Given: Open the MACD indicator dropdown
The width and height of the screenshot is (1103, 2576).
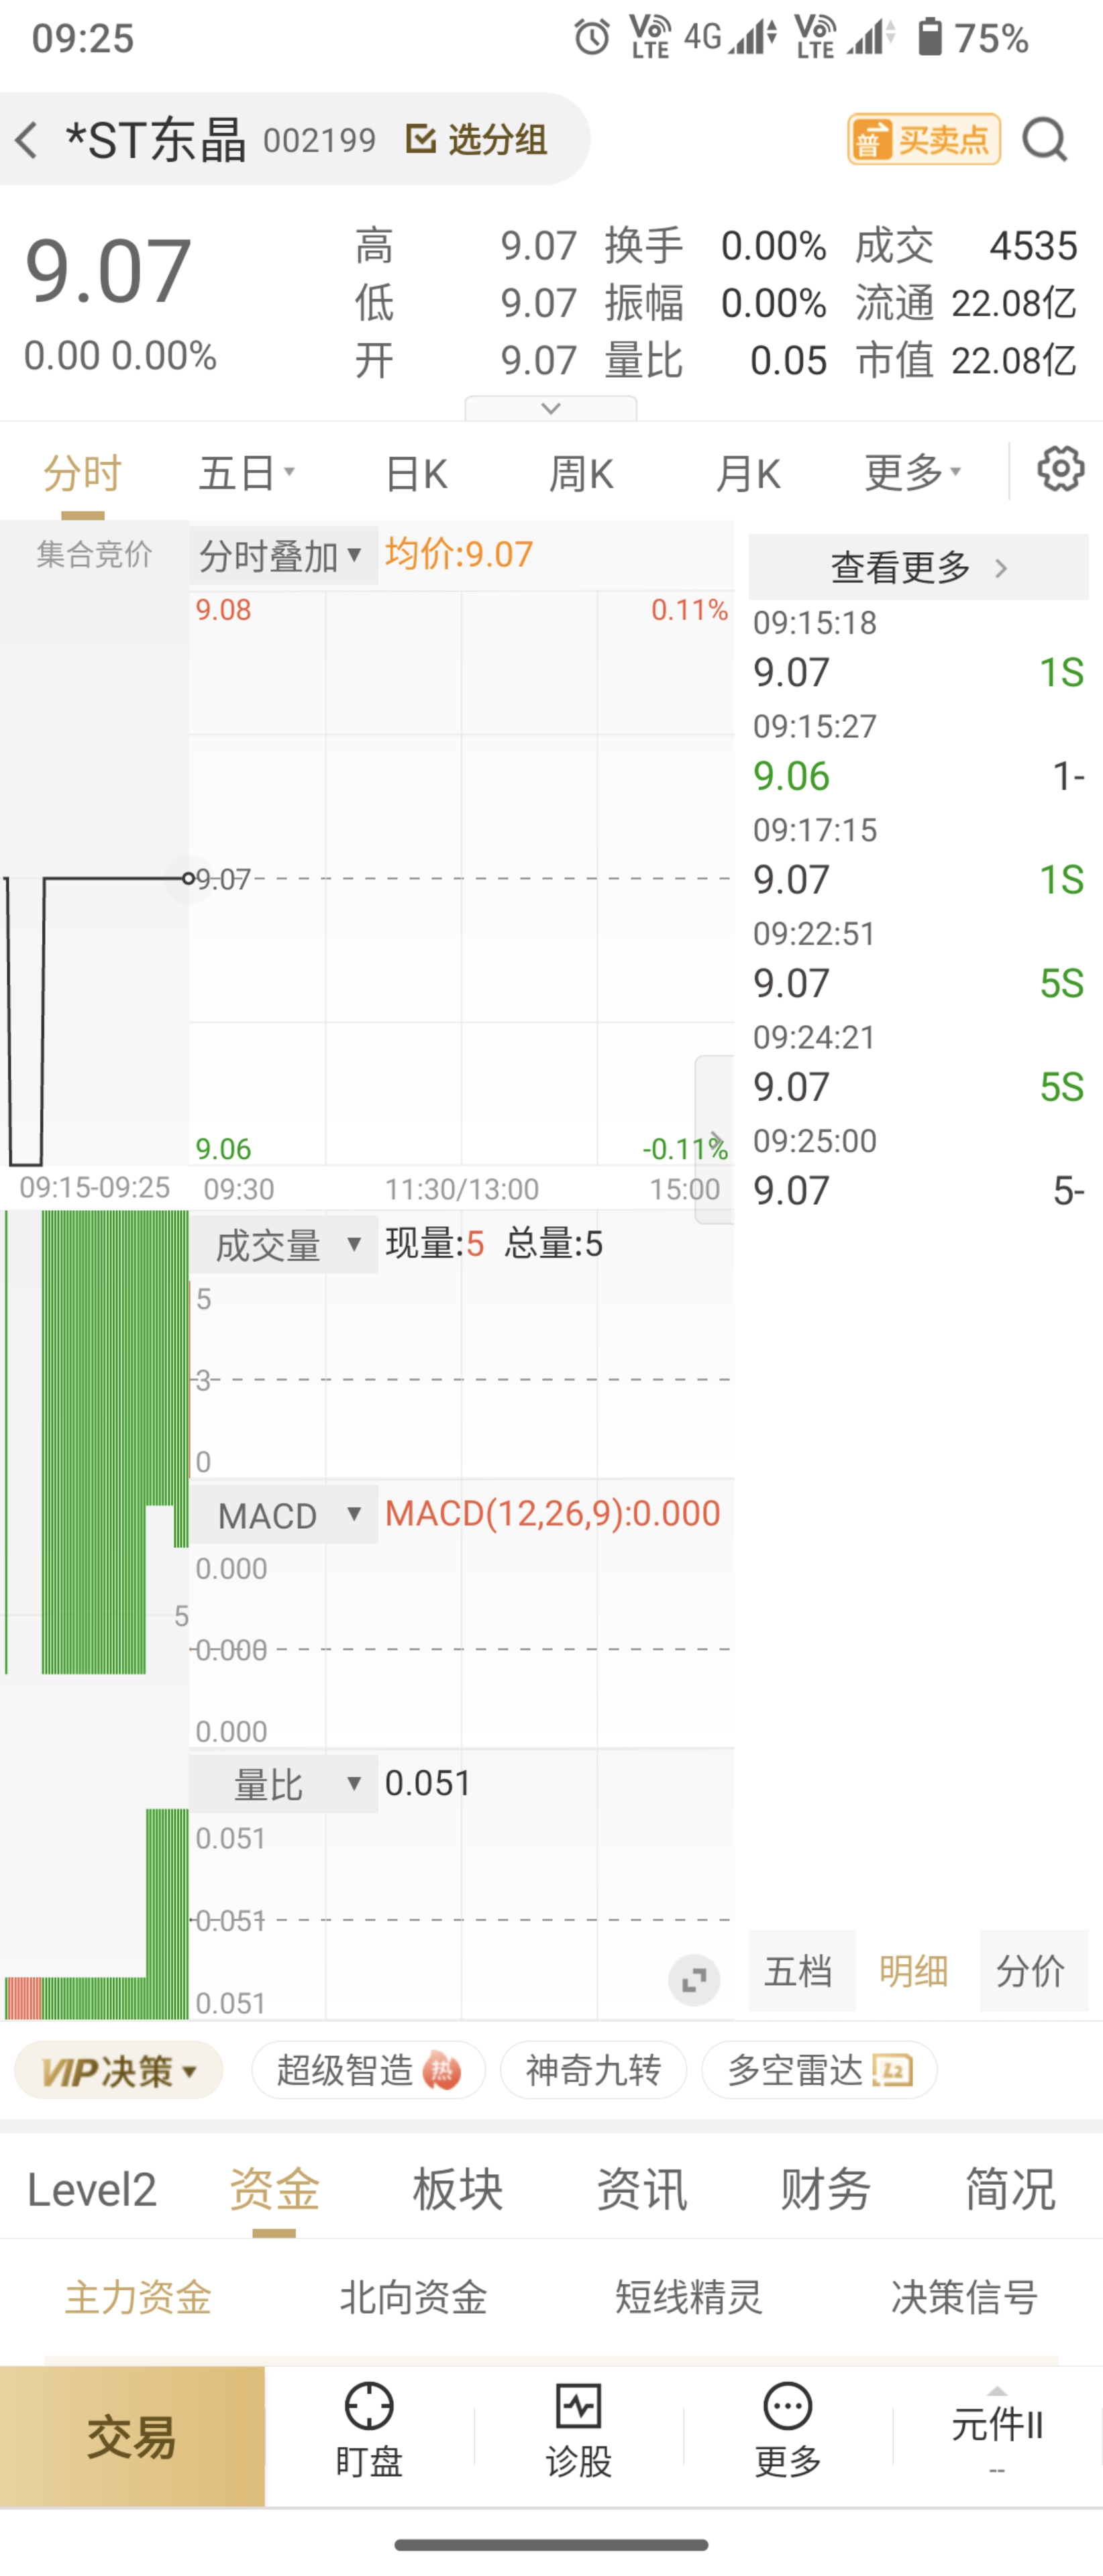Looking at the screenshot, I should click(284, 1515).
